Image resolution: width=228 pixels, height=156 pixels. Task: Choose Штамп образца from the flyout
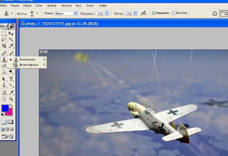pos(28,65)
